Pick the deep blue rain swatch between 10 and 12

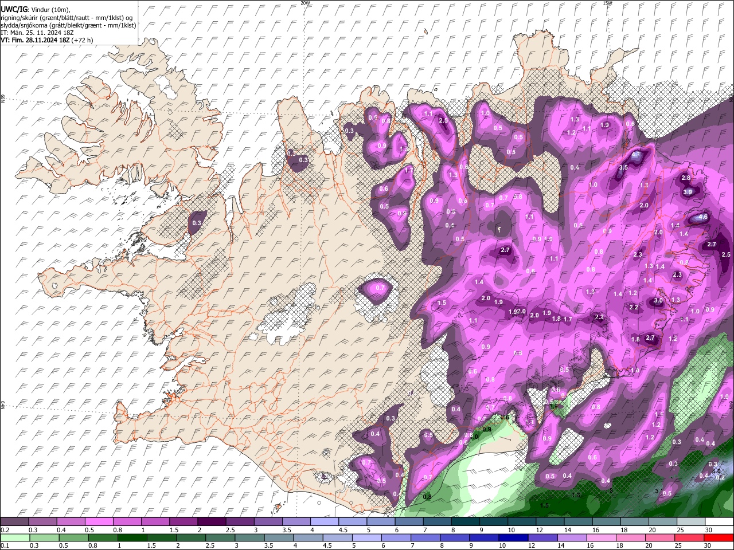tap(513, 537)
